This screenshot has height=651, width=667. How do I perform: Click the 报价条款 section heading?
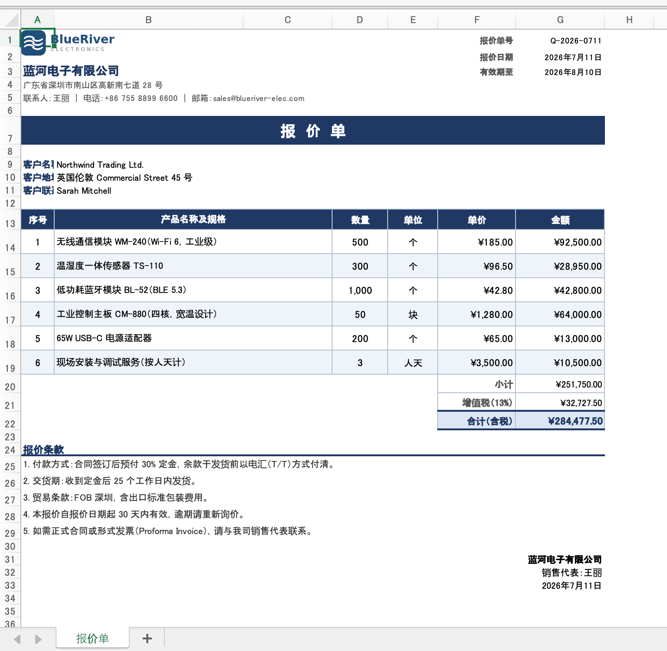[x=44, y=450]
